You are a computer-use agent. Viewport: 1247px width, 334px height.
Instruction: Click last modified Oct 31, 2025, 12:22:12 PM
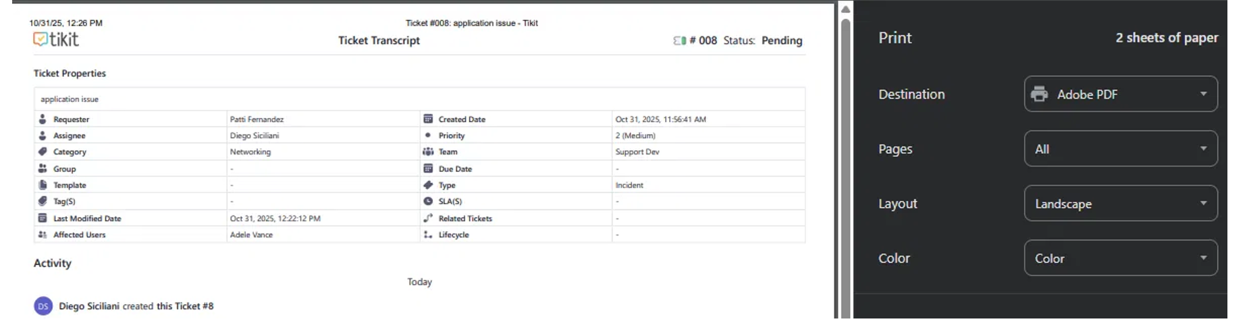(275, 219)
